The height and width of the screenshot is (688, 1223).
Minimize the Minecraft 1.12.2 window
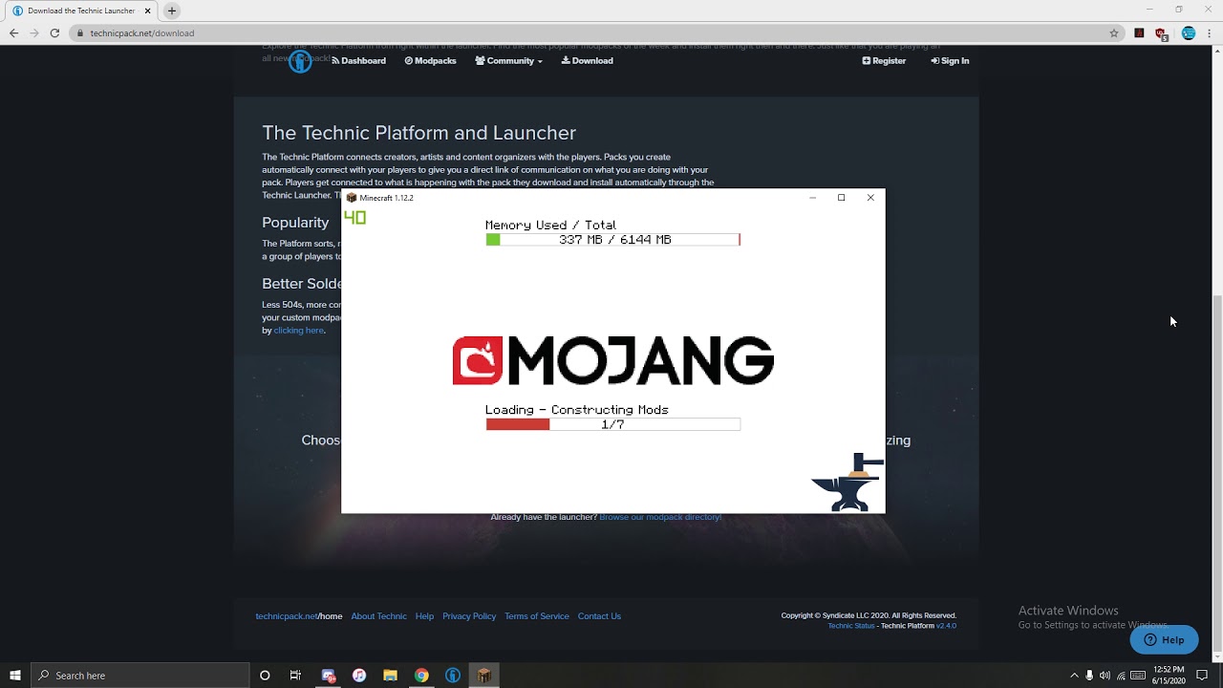point(812,198)
